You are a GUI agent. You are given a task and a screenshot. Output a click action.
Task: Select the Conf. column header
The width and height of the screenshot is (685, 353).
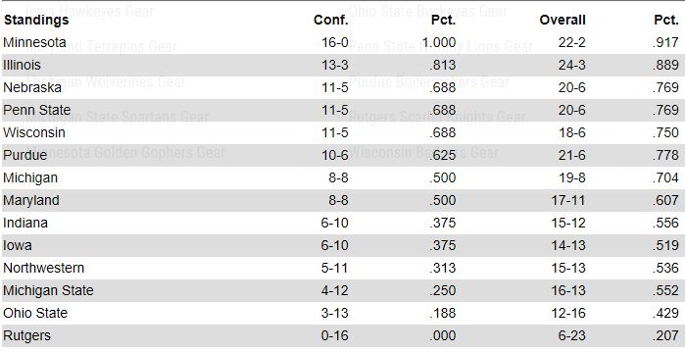(330, 20)
